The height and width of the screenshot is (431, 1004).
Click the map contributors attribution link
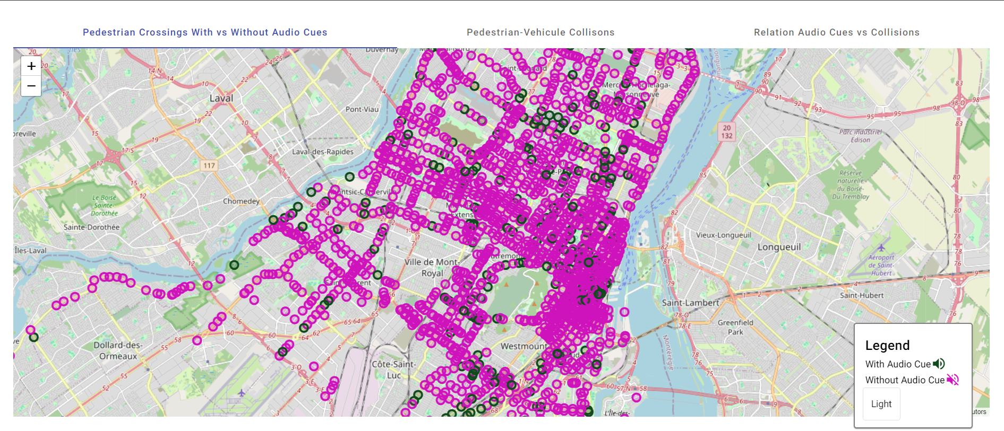980,412
